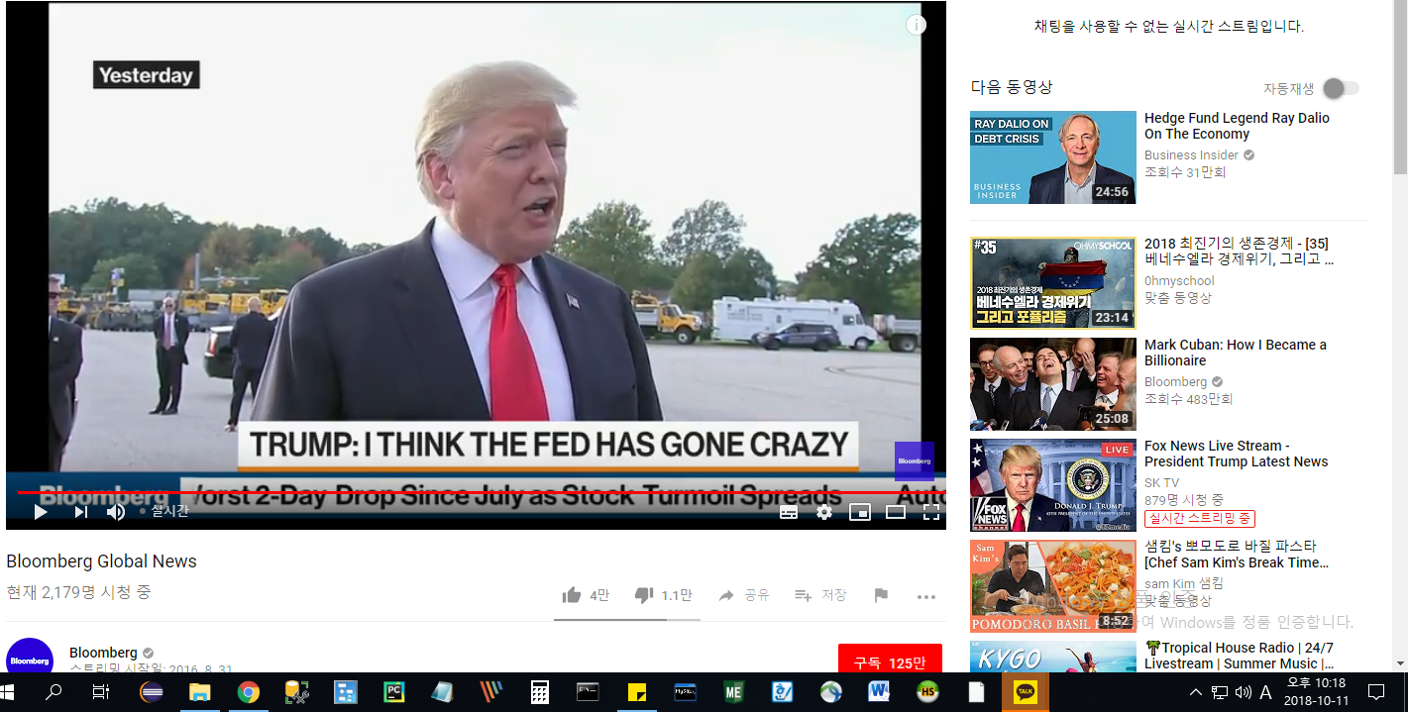Open the info card icon on the video
The image size is (1408, 712).
click(x=917, y=26)
